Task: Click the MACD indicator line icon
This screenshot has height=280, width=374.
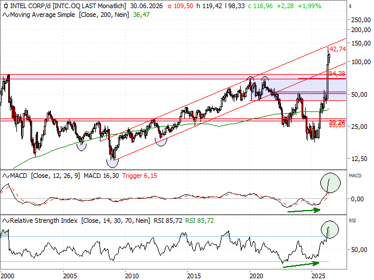Action: pyautogui.click(x=6, y=176)
